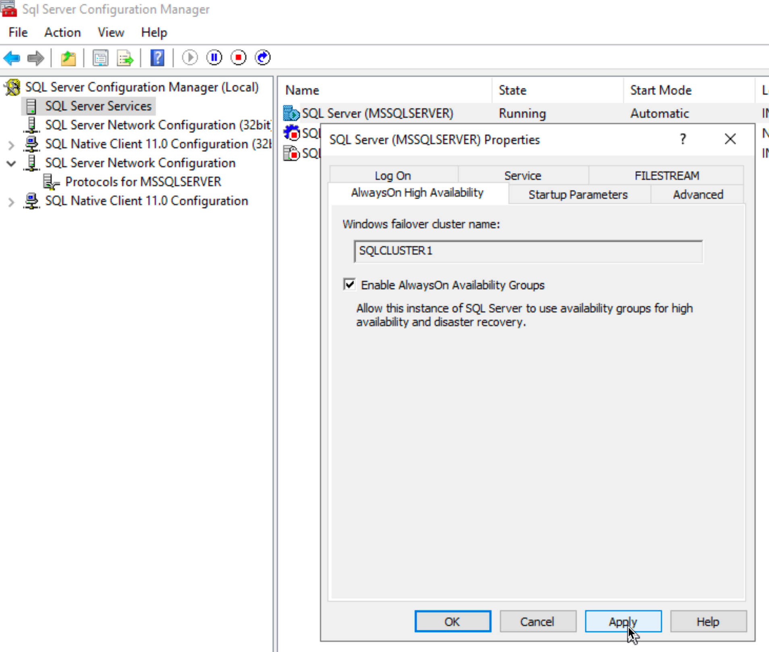The image size is (769, 652).
Task: Select SQL Server Services in the tree
Action: (x=98, y=106)
